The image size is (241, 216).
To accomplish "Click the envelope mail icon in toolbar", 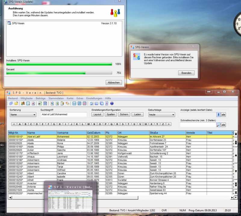I will [x=74, y=104].
